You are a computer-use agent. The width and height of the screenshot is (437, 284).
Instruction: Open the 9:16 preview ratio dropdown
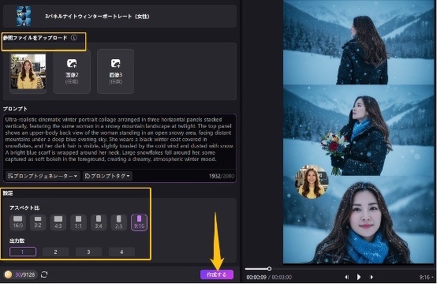pyautogui.click(x=427, y=277)
